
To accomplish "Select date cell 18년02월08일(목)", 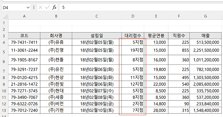I will (97, 97).
